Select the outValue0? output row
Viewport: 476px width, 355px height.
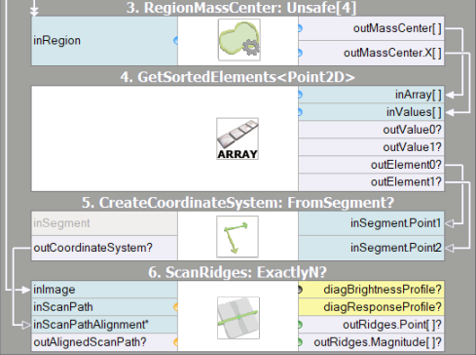coord(371,130)
